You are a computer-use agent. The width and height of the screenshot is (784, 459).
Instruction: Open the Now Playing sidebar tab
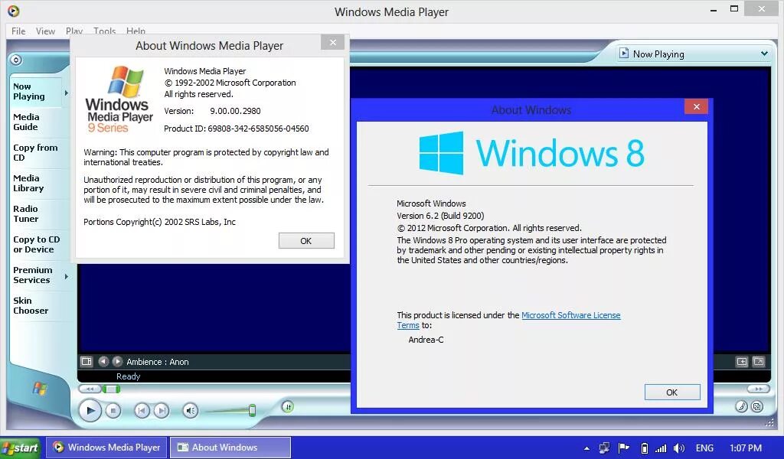tap(36, 91)
